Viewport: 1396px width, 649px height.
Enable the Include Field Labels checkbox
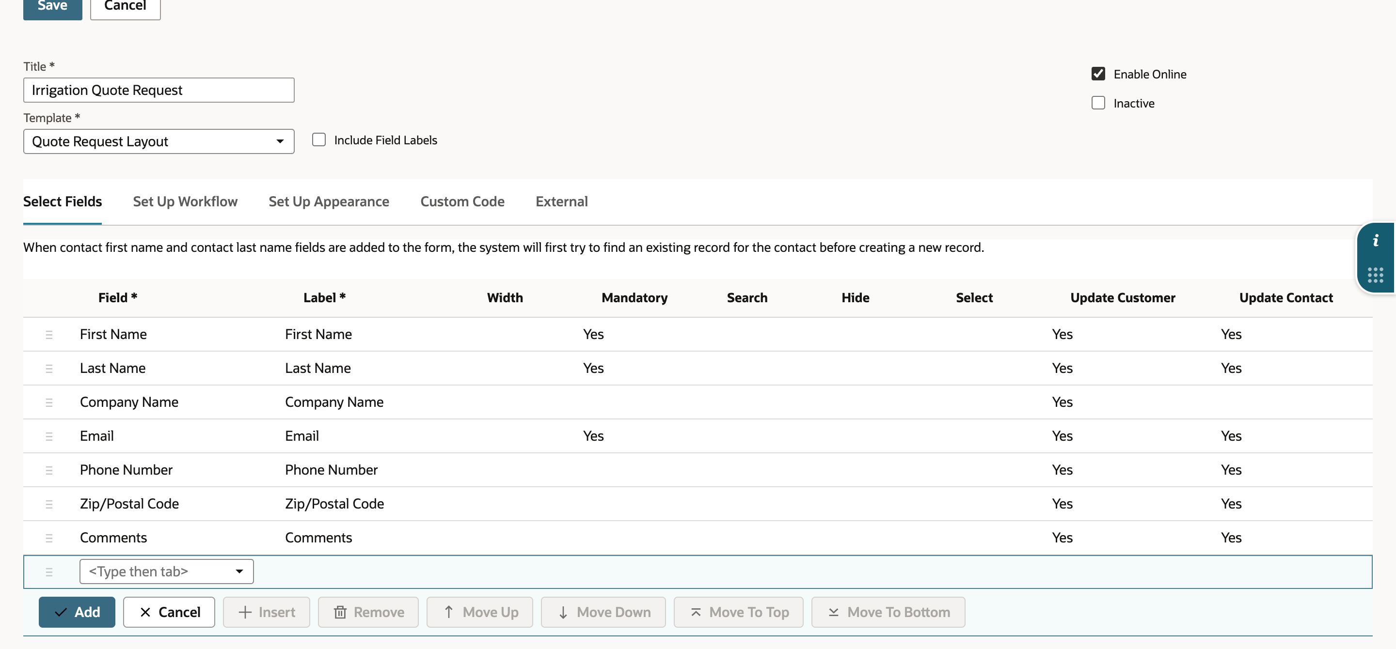319,139
